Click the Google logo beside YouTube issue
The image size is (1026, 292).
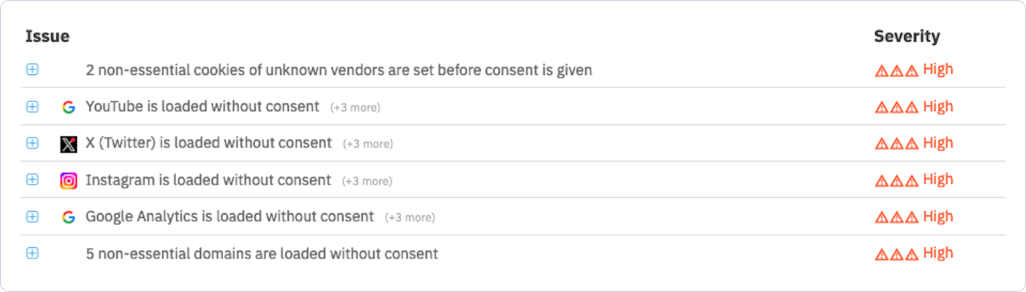tap(68, 107)
